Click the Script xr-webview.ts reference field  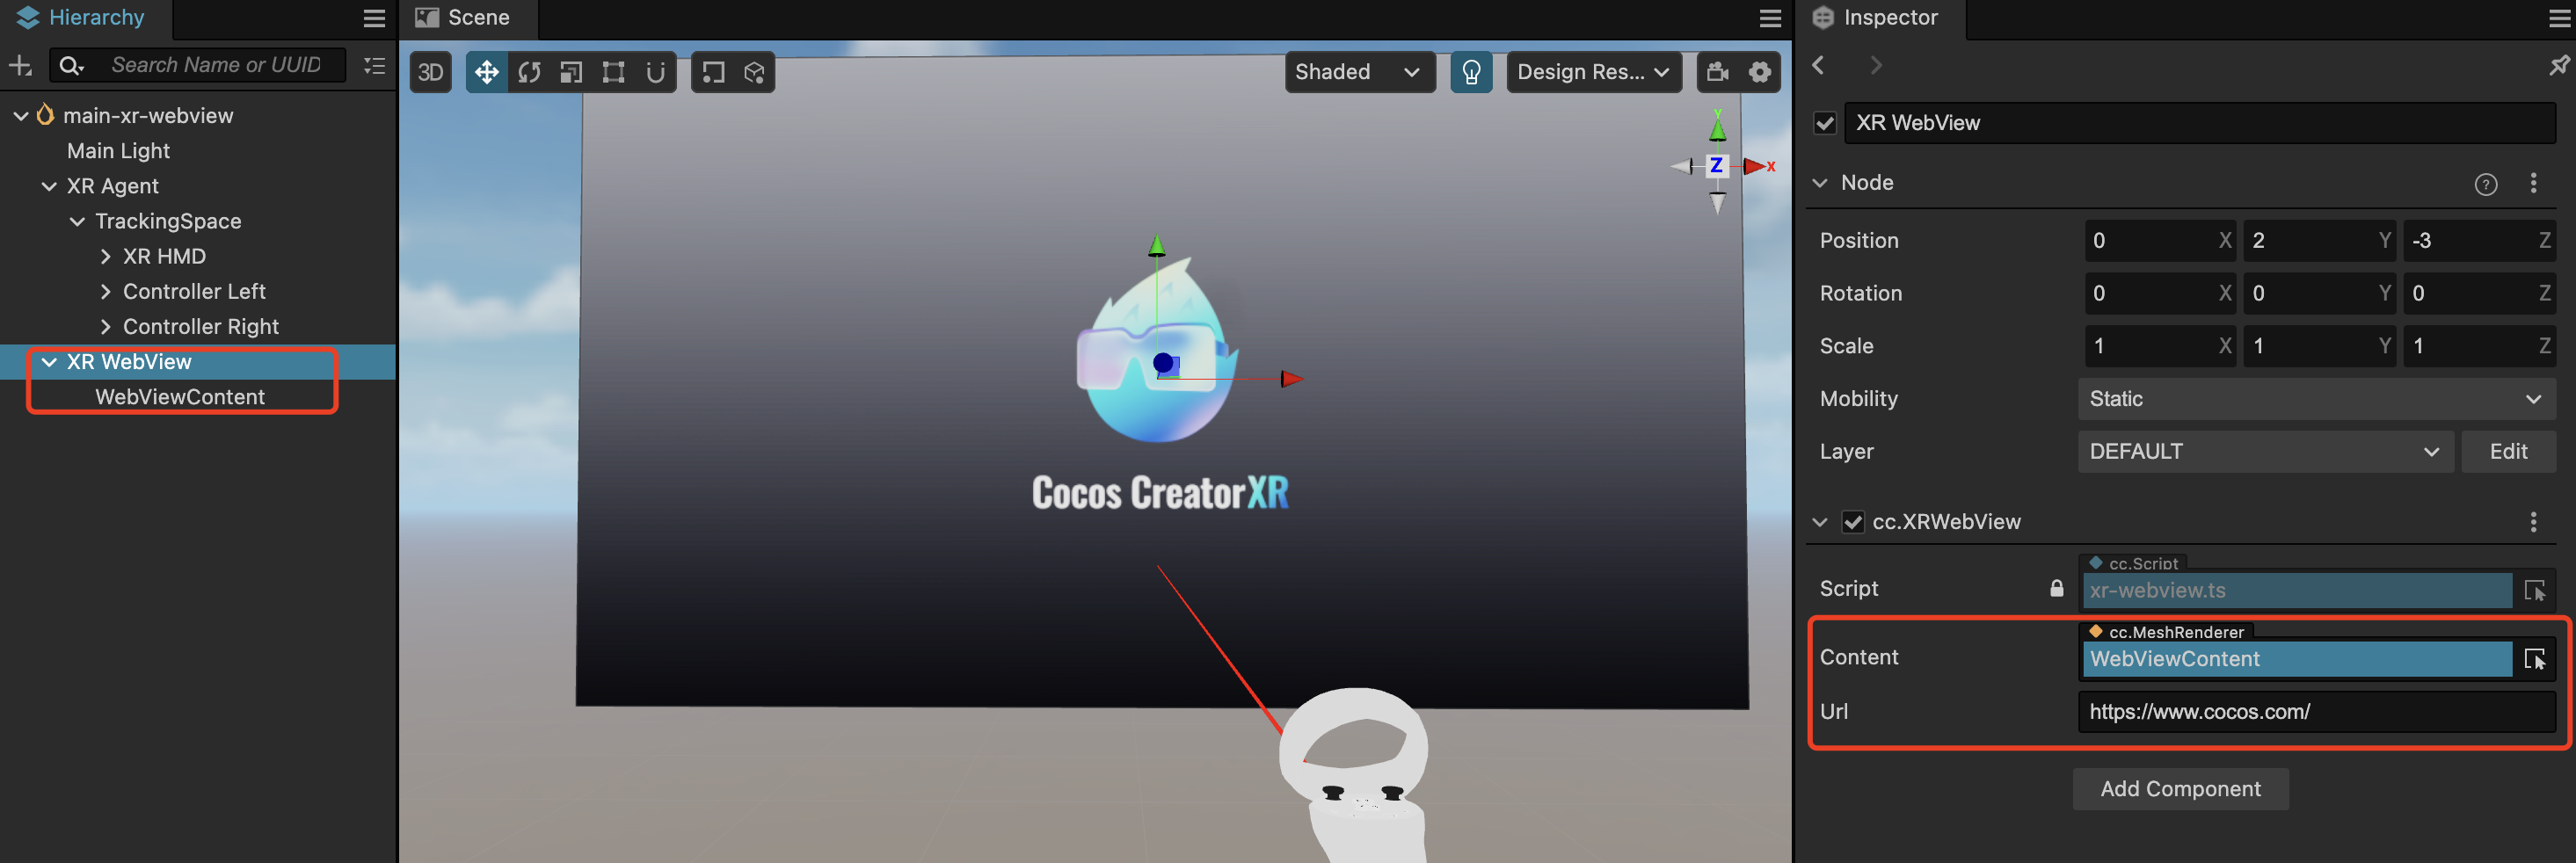(x=2297, y=591)
